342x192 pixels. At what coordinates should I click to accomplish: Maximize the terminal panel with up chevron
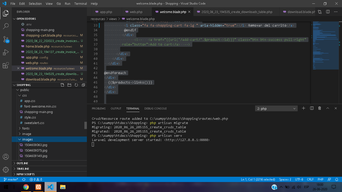tap(327, 108)
